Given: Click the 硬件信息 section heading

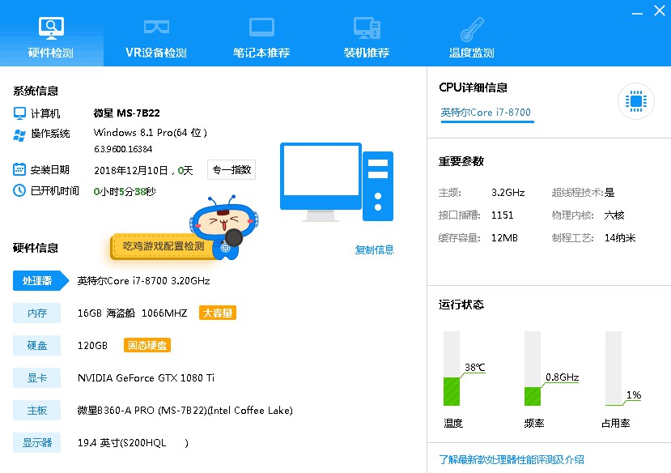Looking at the screenshot, I should pyautogui.click(x=36, y=248).
